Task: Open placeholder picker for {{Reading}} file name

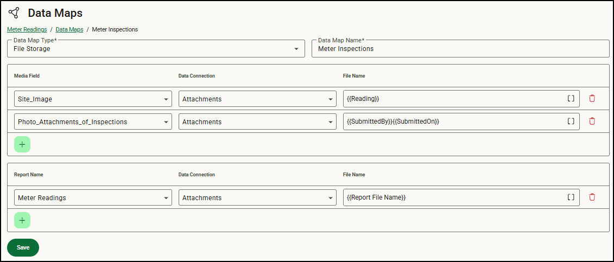Action: click(571, 99)
